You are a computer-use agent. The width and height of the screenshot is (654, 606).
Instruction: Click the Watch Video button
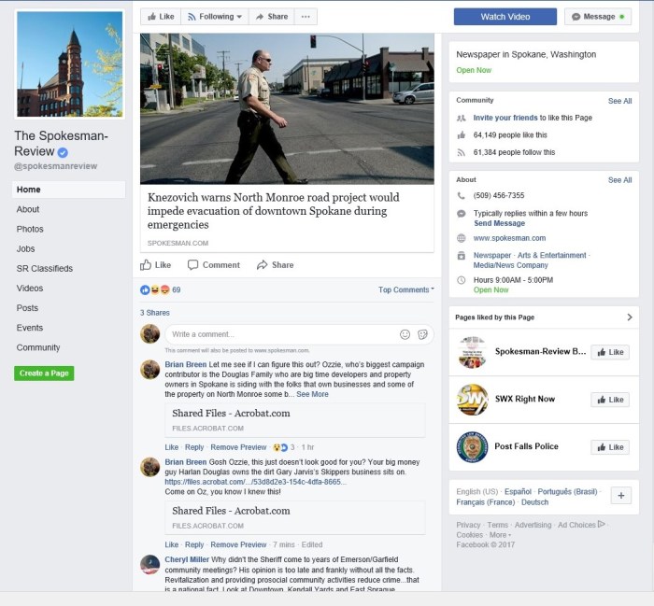tap(505, 17)
